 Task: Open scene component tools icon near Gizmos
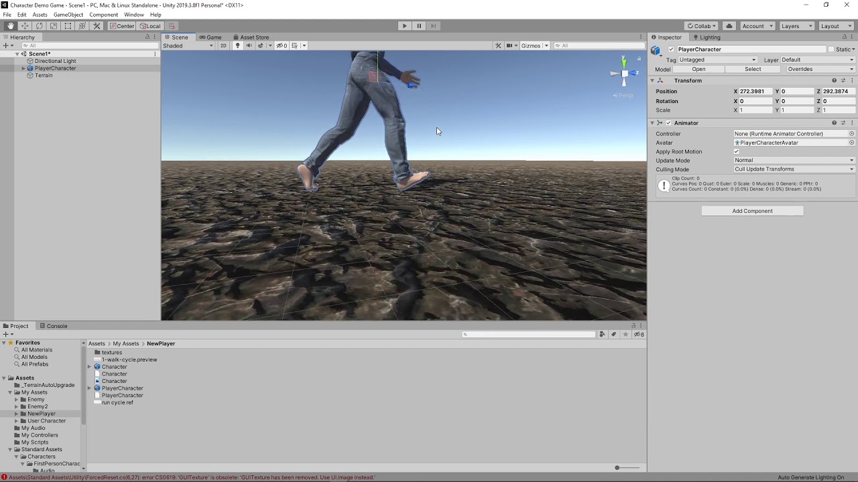[498, 46]
